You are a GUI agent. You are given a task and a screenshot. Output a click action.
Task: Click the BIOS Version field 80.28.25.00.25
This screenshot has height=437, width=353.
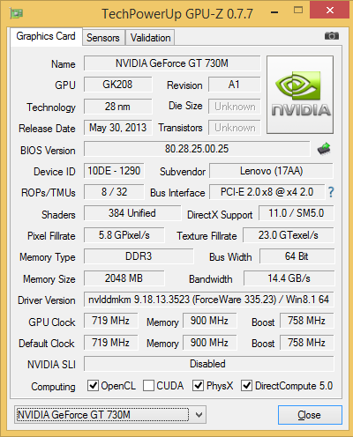(x=197, y=149)
